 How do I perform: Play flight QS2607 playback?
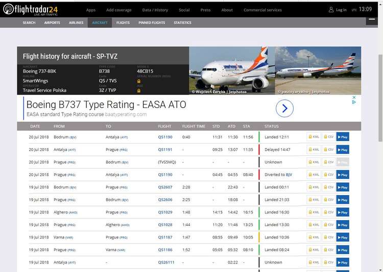(x=343, y=187)
